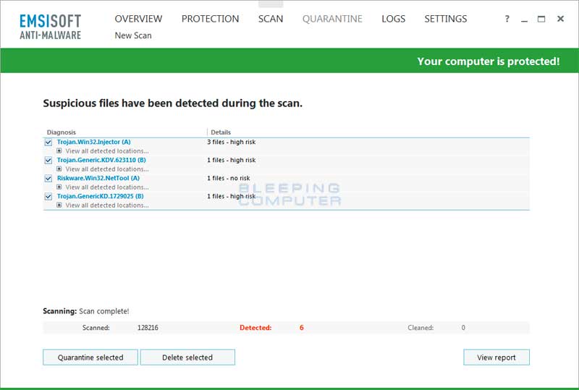
Task: Uncheck Trojan.Win32.Injector (A) checkbox
Action: (48, 143)
